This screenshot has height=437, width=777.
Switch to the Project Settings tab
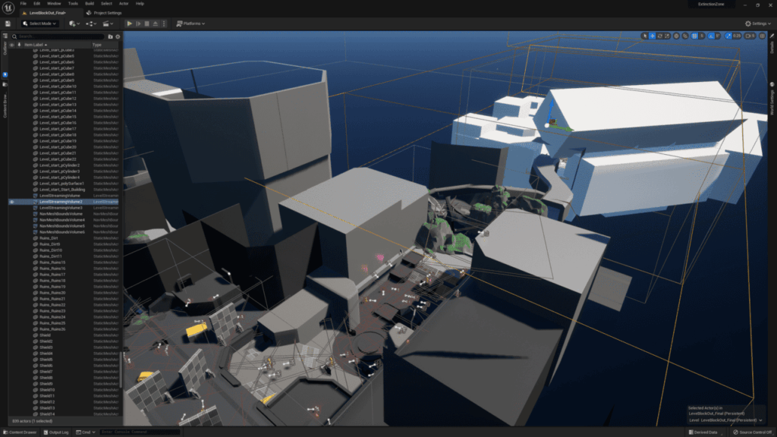(x=106, y=13)
